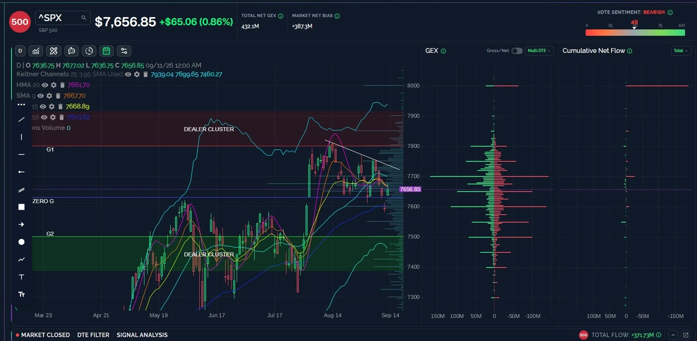697x341 pixels.
Task: Toggle visibility of the 15-period indicator
Action: (x=43, y=107)
